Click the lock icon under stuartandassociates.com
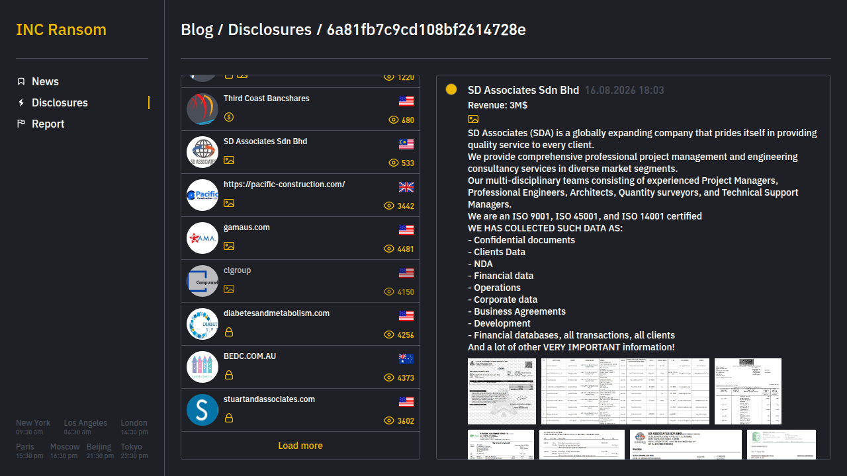The height and width of the screenshot is (476, 847). click(x=229, y=418)
